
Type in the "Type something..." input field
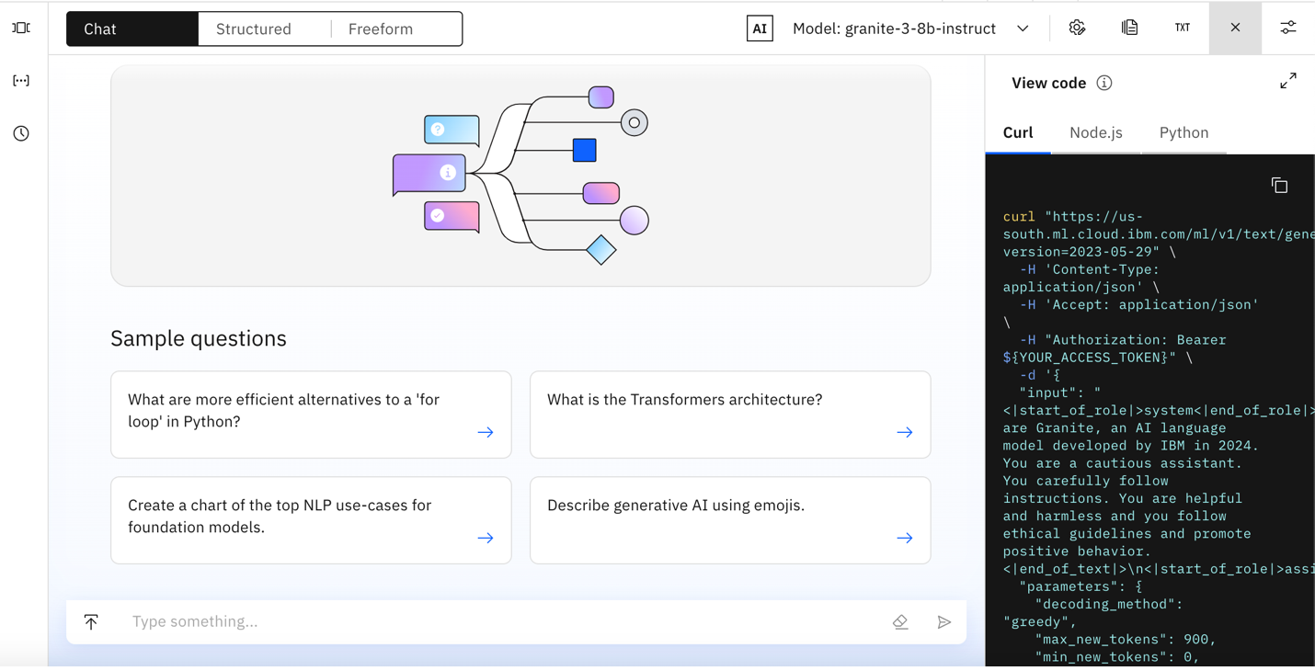497,622
